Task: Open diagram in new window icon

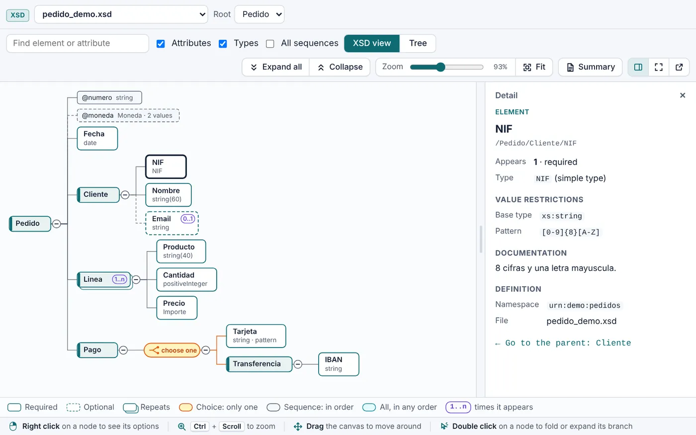Action: (x=679, y=67)
